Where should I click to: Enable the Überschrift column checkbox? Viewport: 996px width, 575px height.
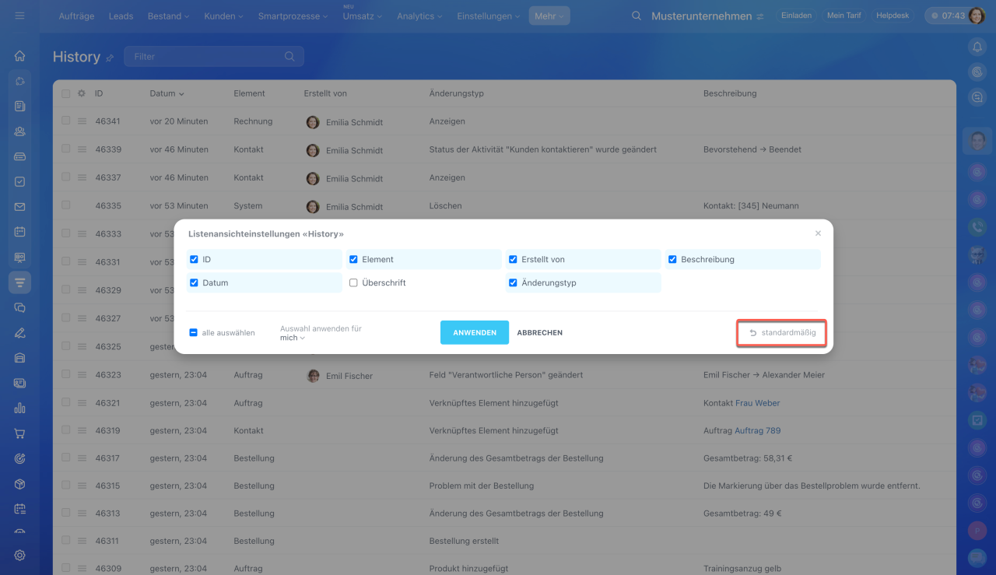click(353, 283)
